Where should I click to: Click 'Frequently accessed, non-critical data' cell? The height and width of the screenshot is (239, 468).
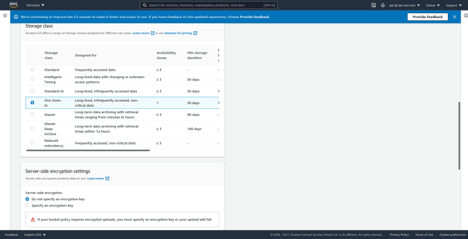pos(105,143)
